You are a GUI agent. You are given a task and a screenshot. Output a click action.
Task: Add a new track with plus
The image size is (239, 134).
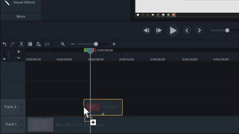coord(18,52)
